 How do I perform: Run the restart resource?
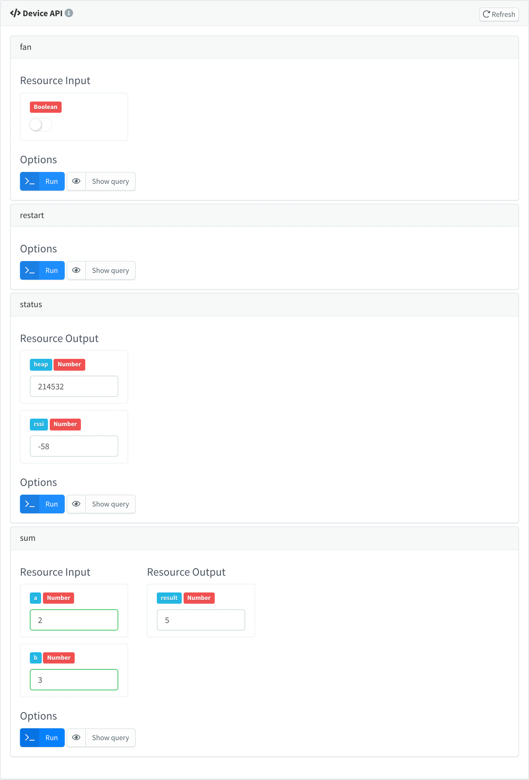pyautogui.click(x=42, y=270)
